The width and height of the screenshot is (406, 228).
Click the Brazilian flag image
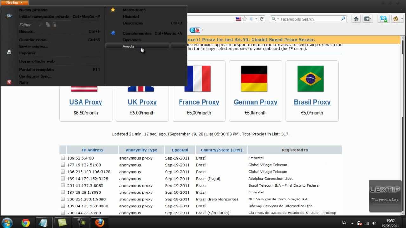pos(311,79)
